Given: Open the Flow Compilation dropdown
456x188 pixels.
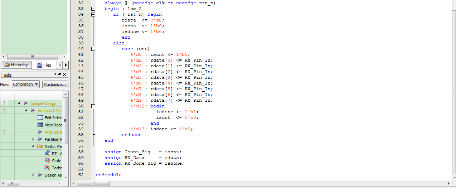Looking at the screenshot, I should [26, 85].
